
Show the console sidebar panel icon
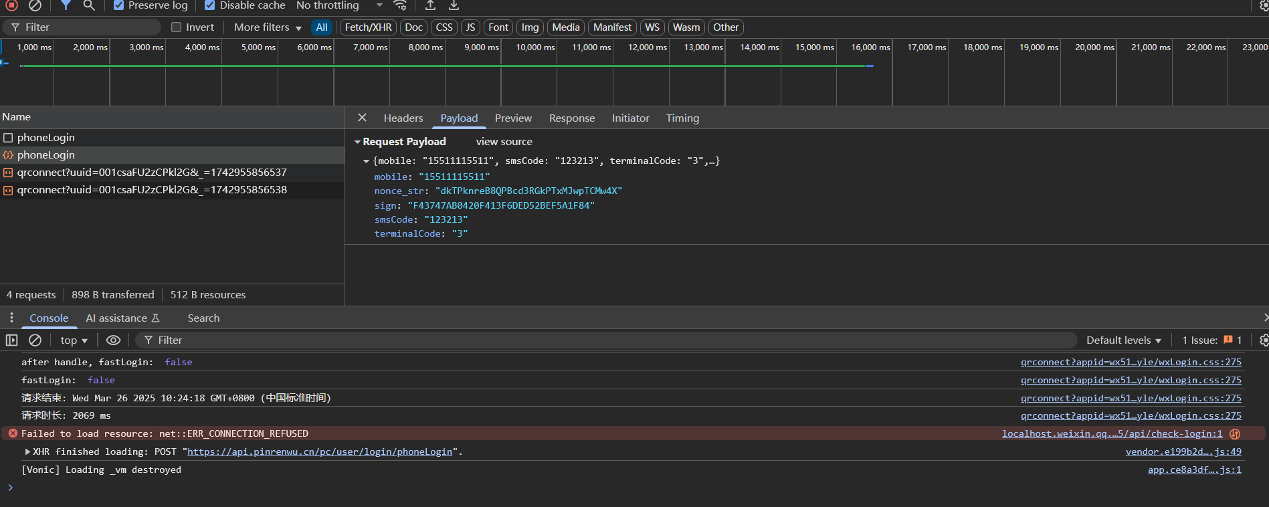[x=11, y=340]
